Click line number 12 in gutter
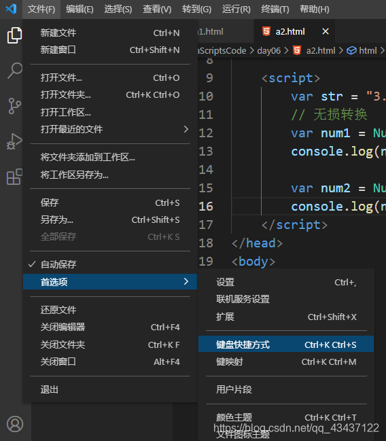The height and width of the screenshot is (441, 386). pyautogui.click(x=206, y=133)
